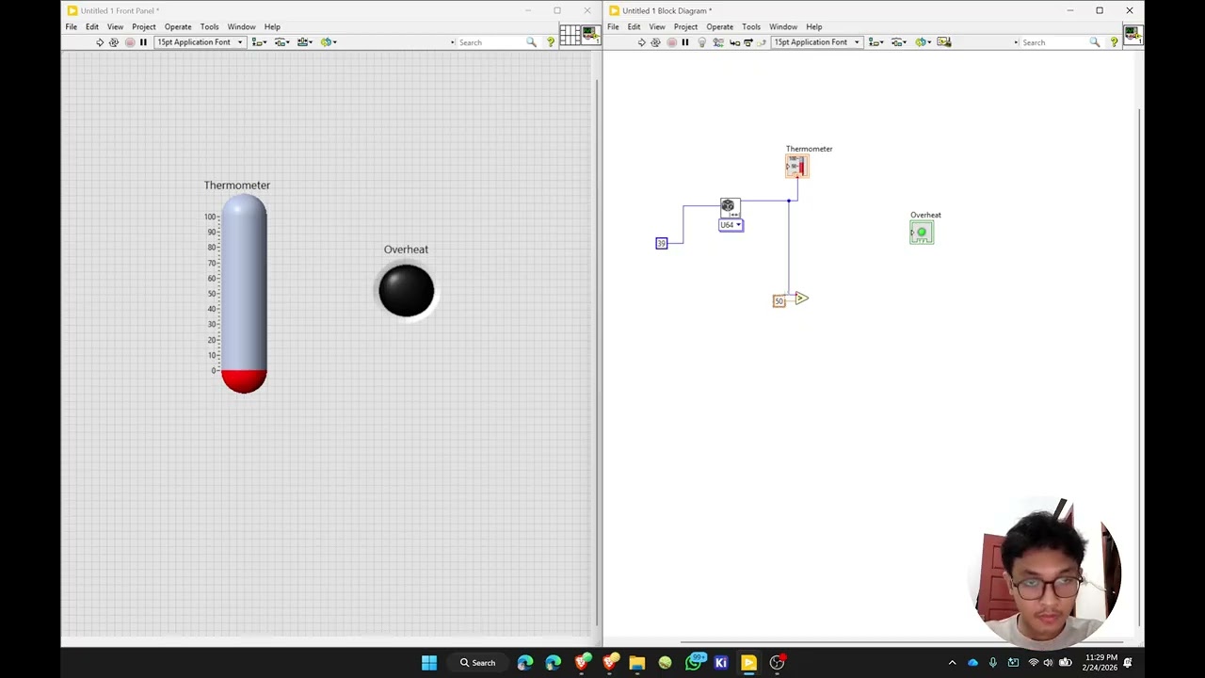The width and height of the screenshot is (1205, 678).
Task: Click Run Continuously in Block Diagram toolbar
Action: pos(656,42)
